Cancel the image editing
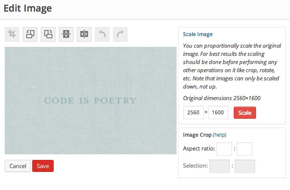This screenshot has height=190, width=290. (x=18, y=166)
